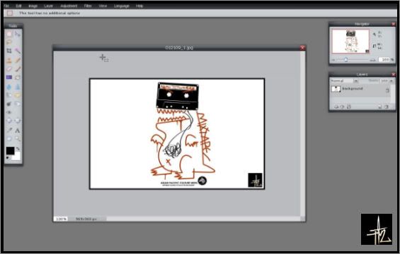Open the Filter menu
Image resolution: width=400 pixels, height=254 pixels.
coord(88,6)
